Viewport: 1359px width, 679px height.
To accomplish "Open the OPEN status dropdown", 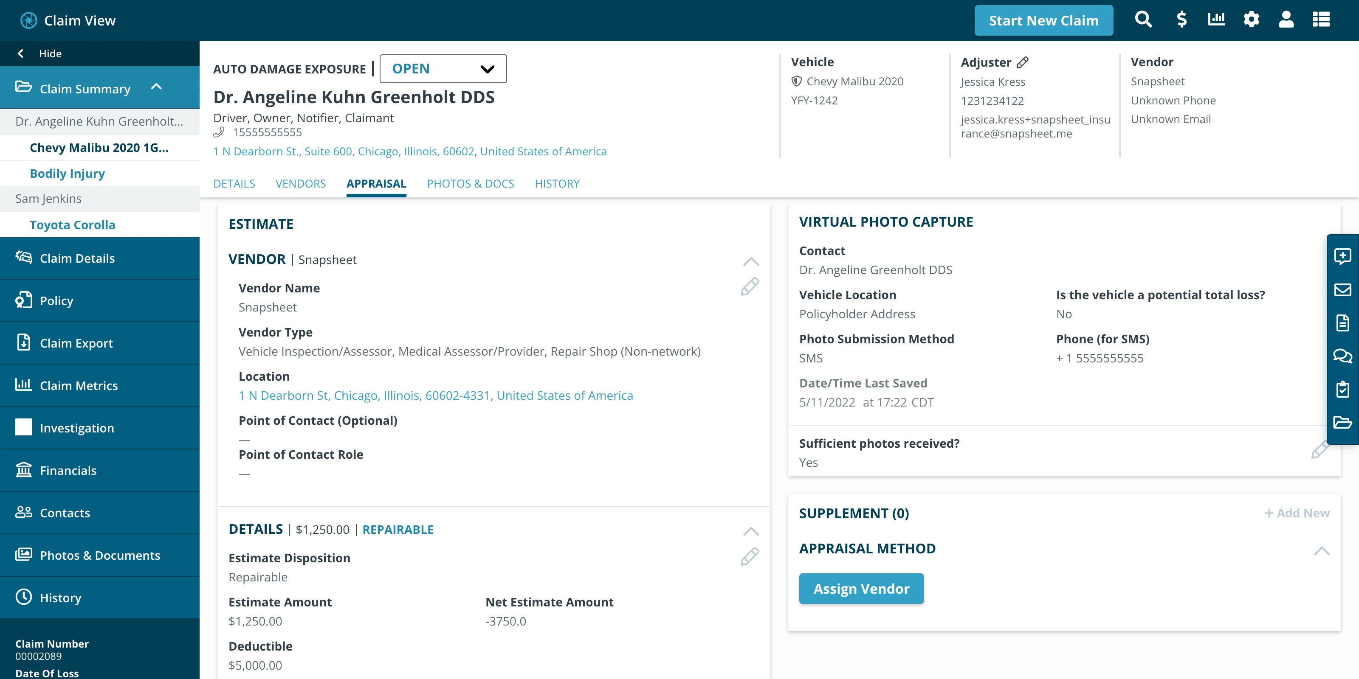I will [443, 68].
